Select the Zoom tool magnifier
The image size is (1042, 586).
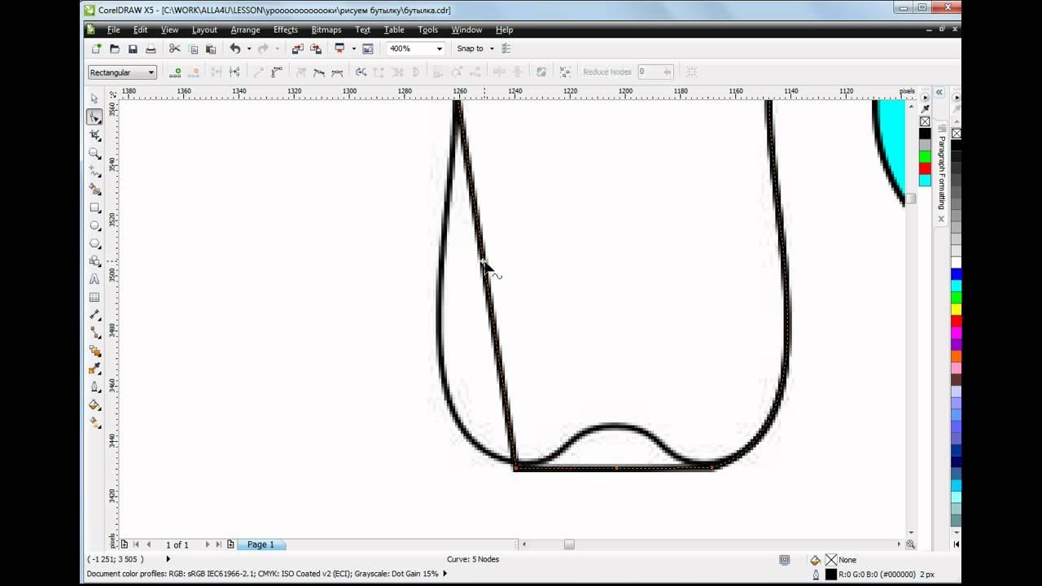point(94,153)
